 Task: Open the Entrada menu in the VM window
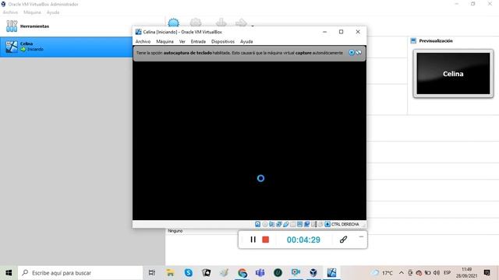(x=198, y=41)
